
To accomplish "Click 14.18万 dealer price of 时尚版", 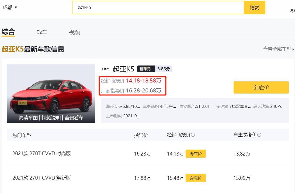I will (x=175, y=154).
